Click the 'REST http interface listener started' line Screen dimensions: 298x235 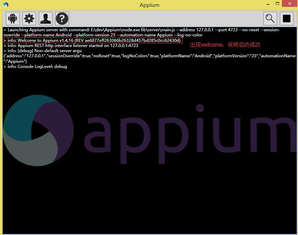click(71, 46)
